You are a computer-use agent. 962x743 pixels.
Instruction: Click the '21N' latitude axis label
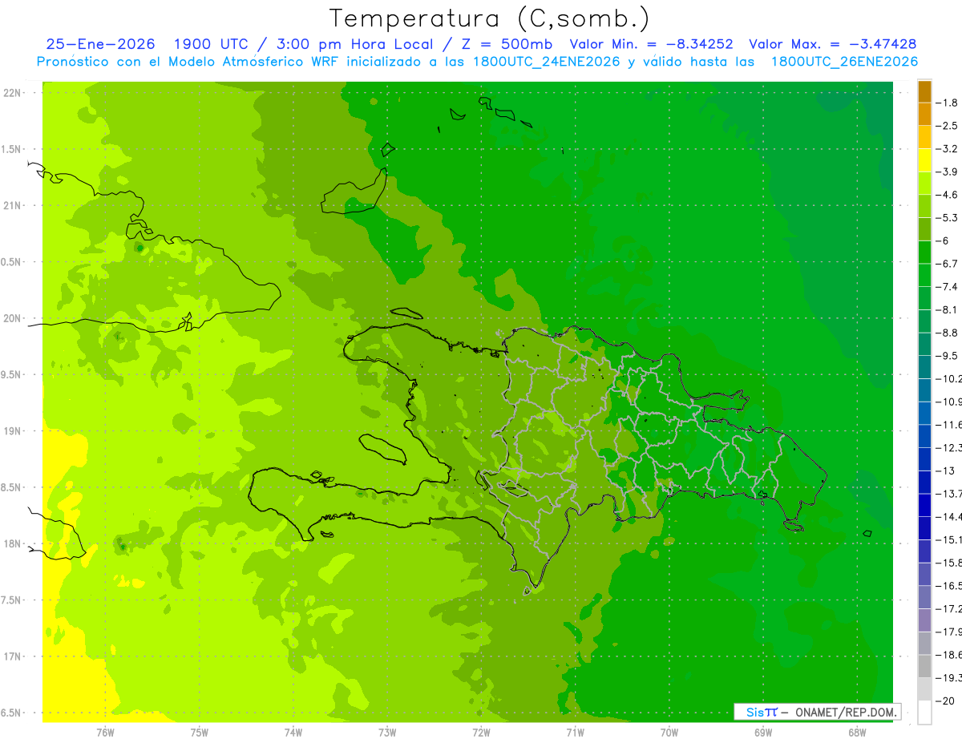click(11, 205)
